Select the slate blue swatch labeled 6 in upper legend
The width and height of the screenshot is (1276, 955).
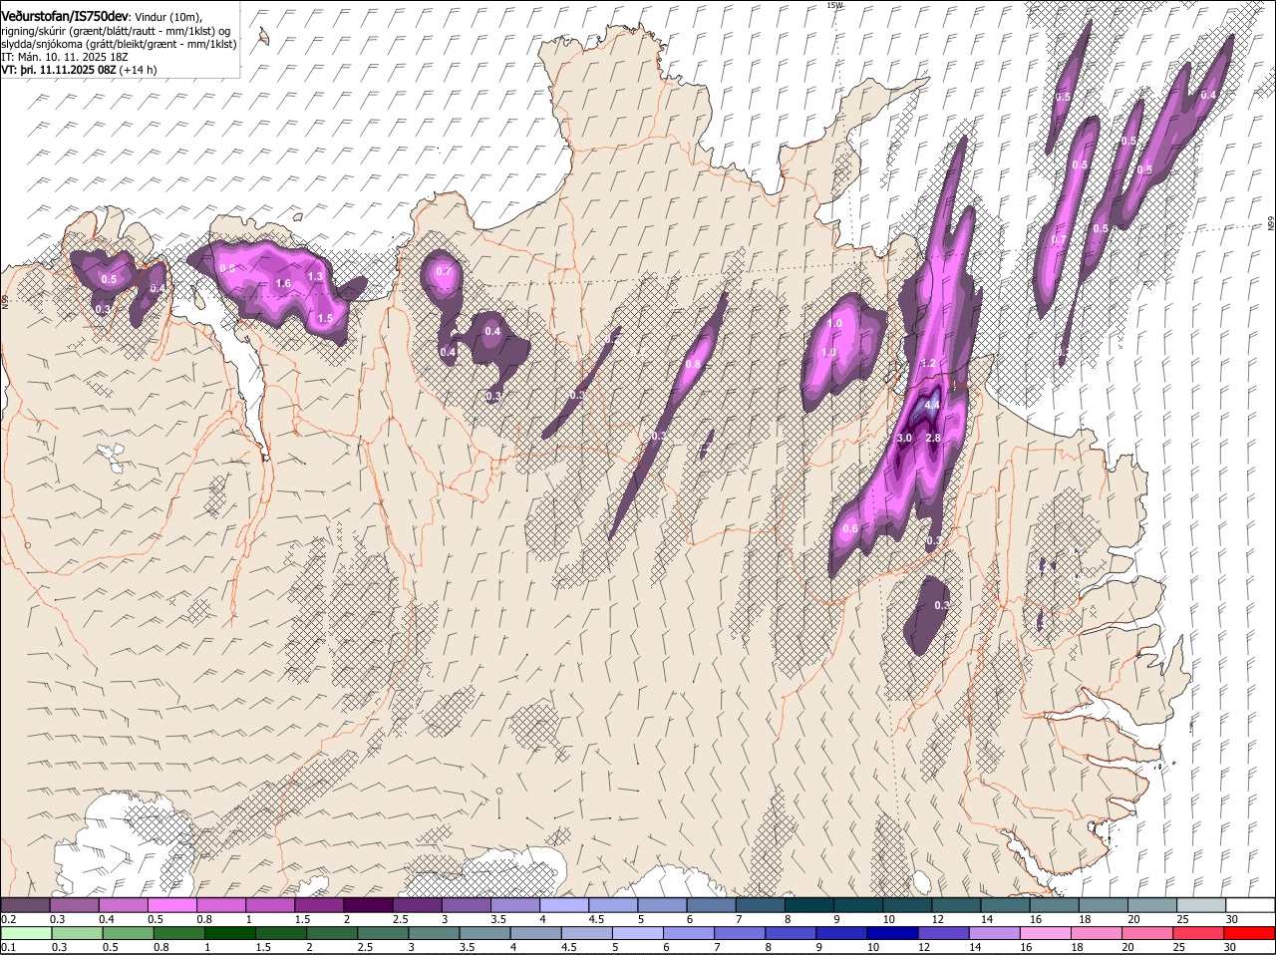[712, 905]
